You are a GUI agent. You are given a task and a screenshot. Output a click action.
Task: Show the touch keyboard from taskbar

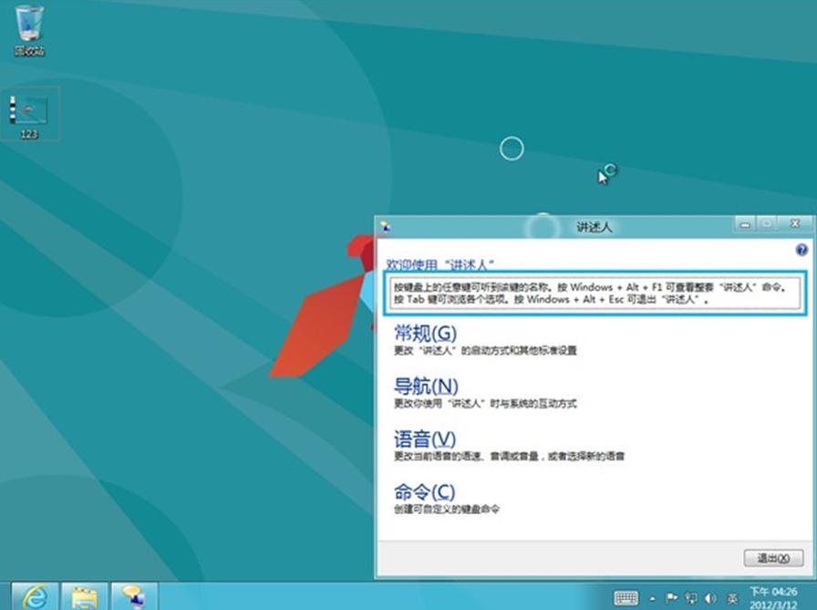pyautogui.click(x=626, y=598)
